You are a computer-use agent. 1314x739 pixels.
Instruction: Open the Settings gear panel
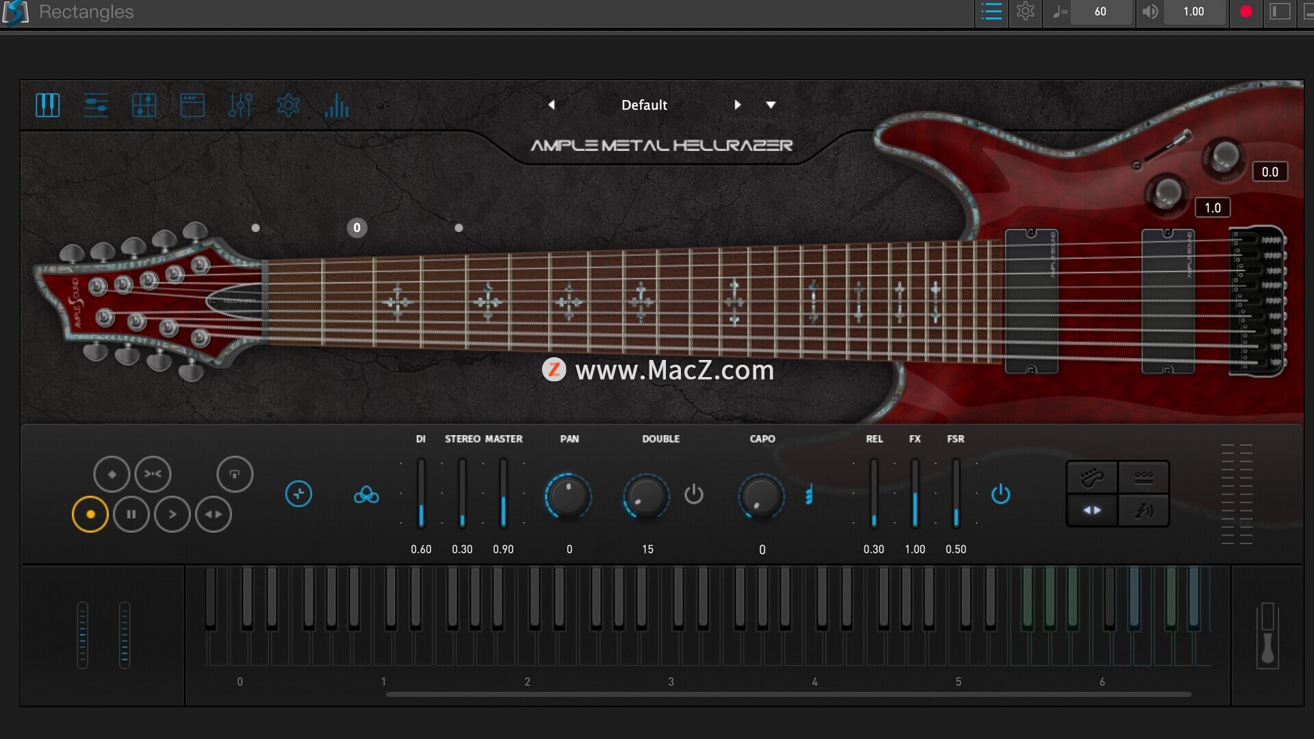(288, 105)
